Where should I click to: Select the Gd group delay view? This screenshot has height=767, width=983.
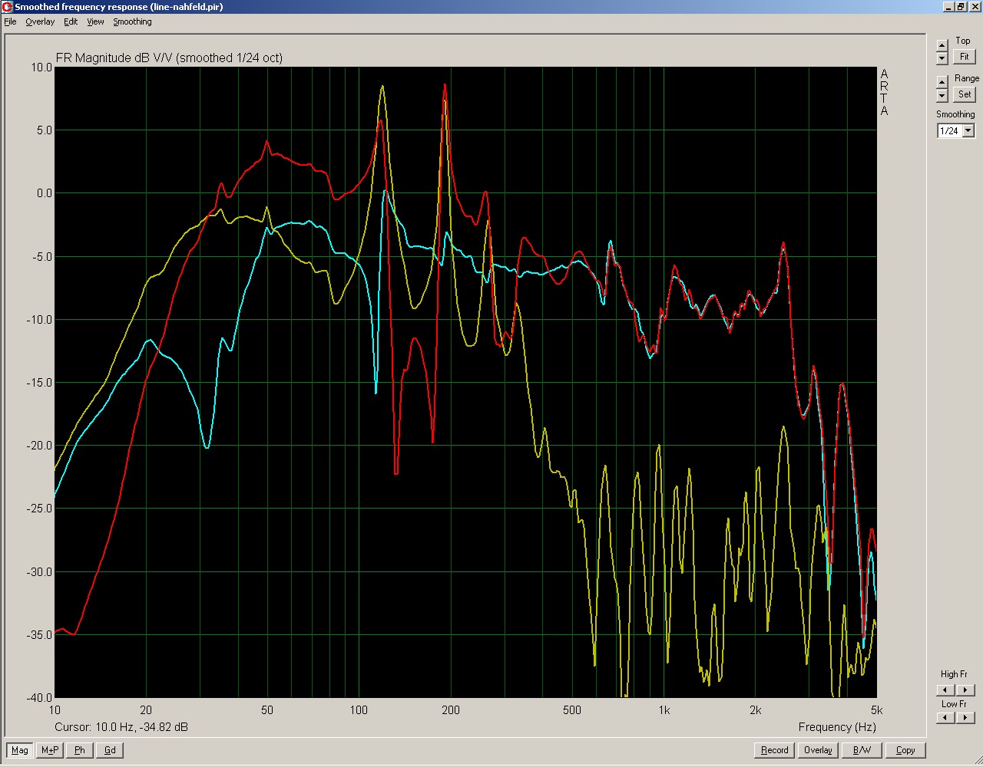click(110, 750)
